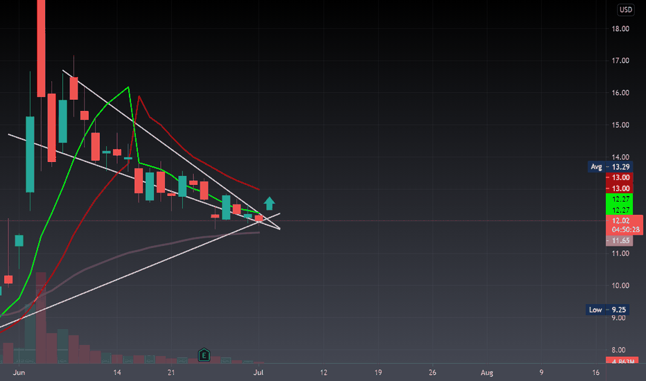Click the Jul label on time axis
646x381 pixels.
pos(259,373)
